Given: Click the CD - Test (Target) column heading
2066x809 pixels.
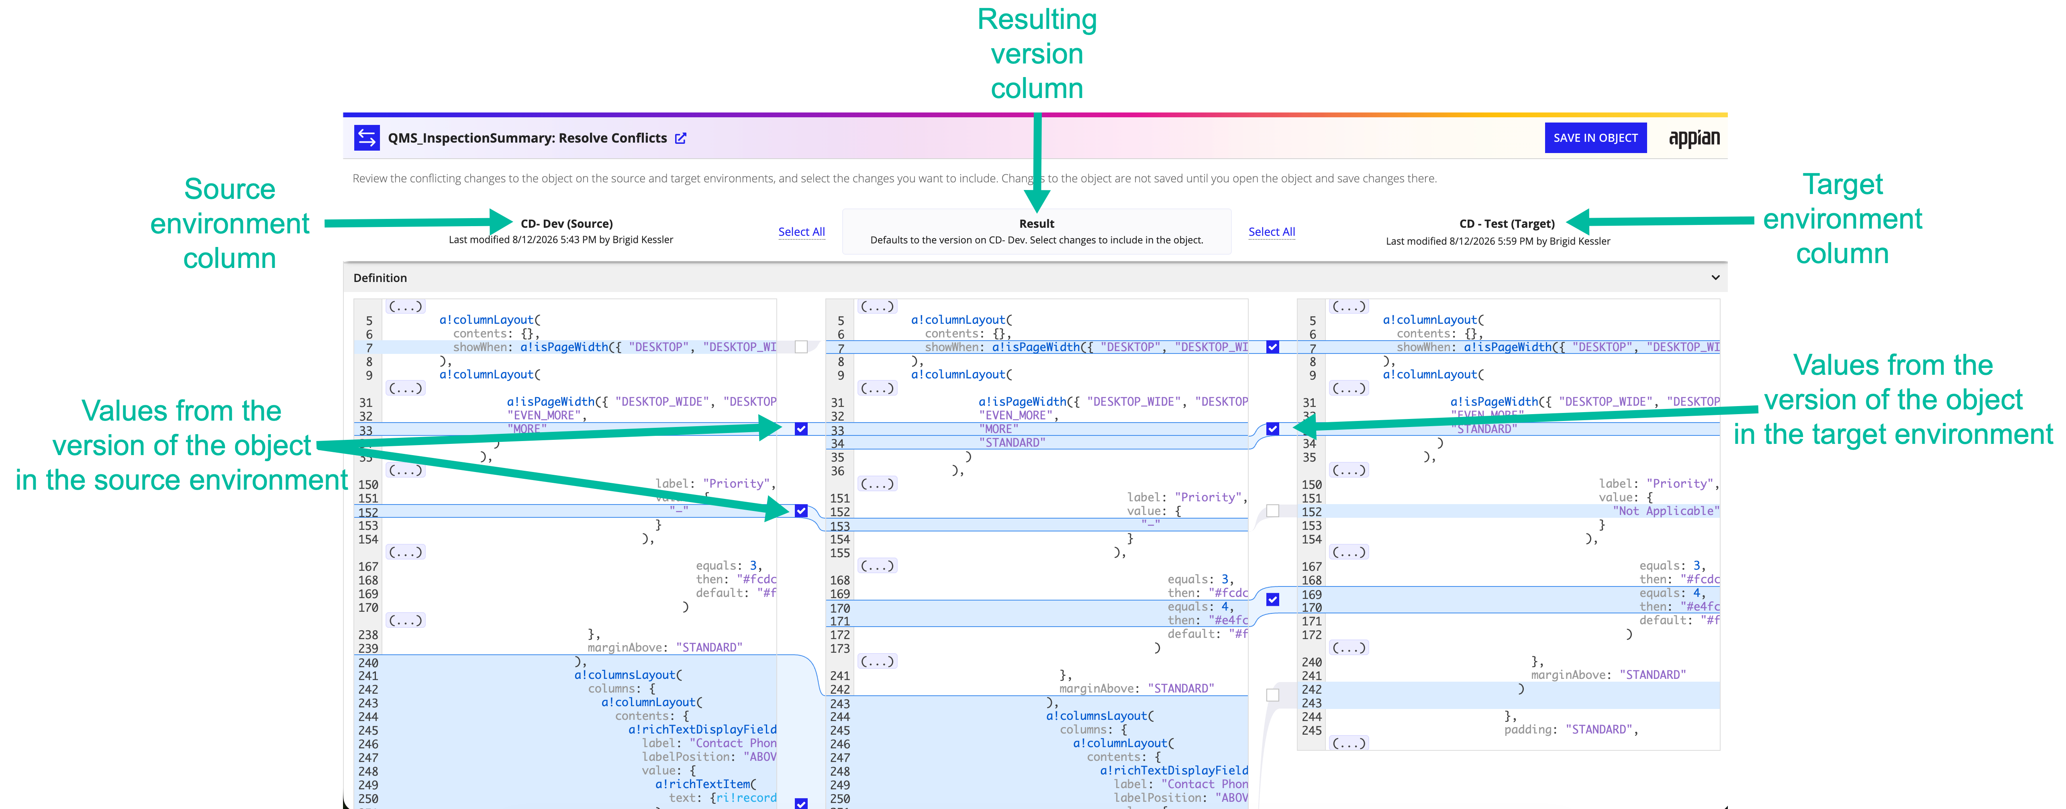Looking at the screenshot, I should tap(1506, 224).
